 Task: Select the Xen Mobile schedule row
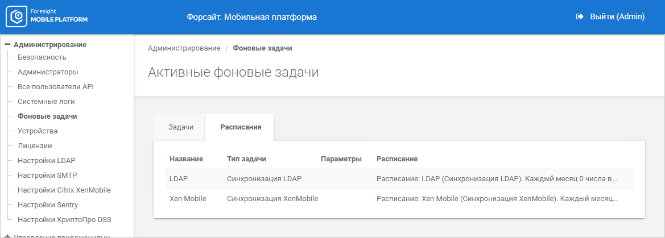tap(399, 199)
